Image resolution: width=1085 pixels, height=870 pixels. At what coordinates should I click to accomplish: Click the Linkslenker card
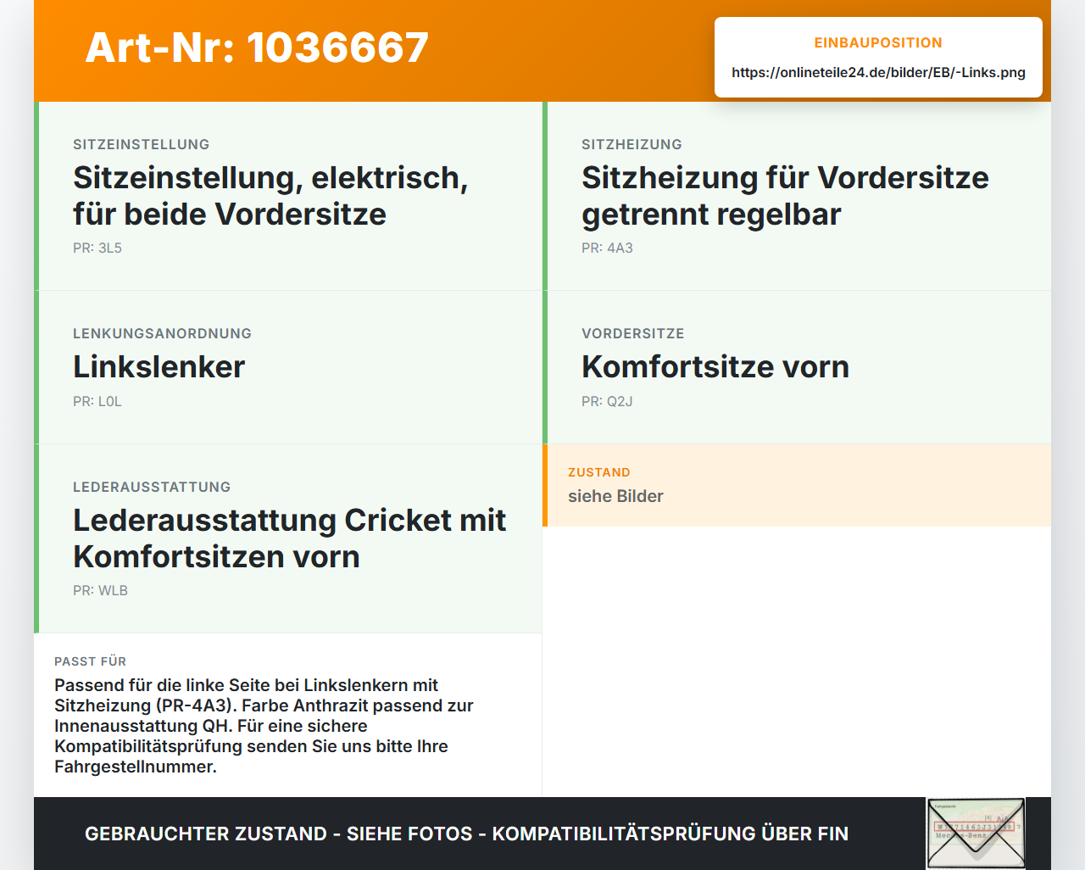(x=288, y=367)
